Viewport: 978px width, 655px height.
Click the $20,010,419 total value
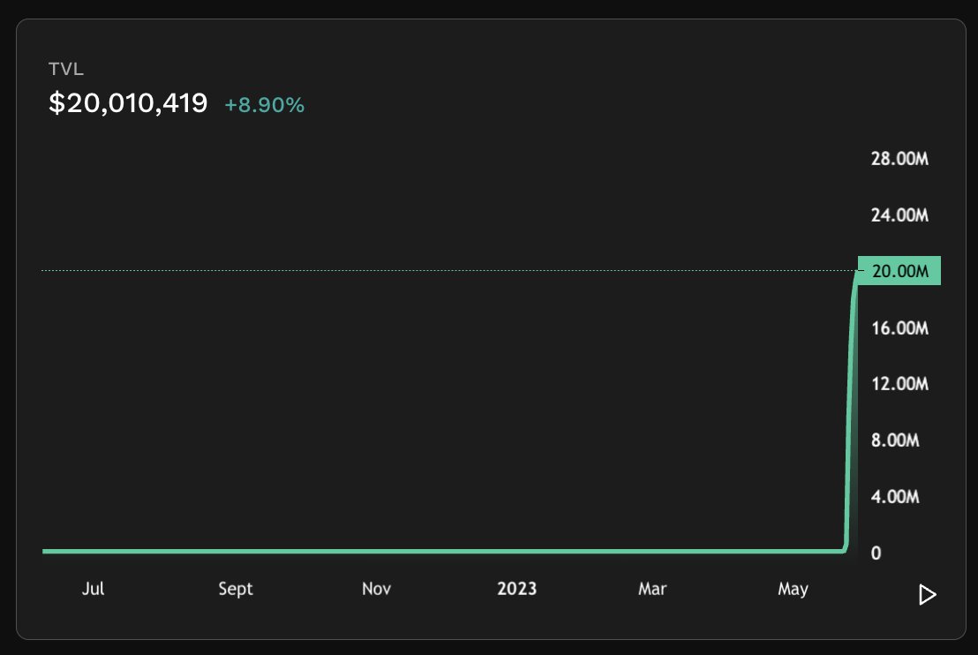pos(128,103)
